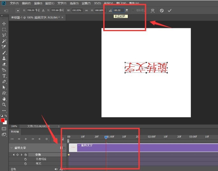This screenshot has width=218, height=171.
Task: Select the Eyedropper tool
Action: [x=4, y=47]
